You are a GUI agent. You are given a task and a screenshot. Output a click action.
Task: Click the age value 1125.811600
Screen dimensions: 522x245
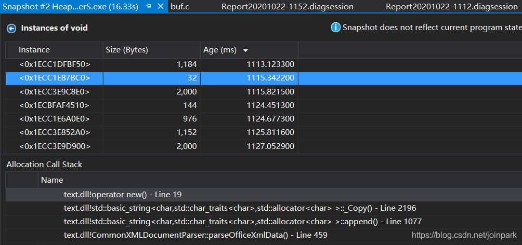click(270, 133)
